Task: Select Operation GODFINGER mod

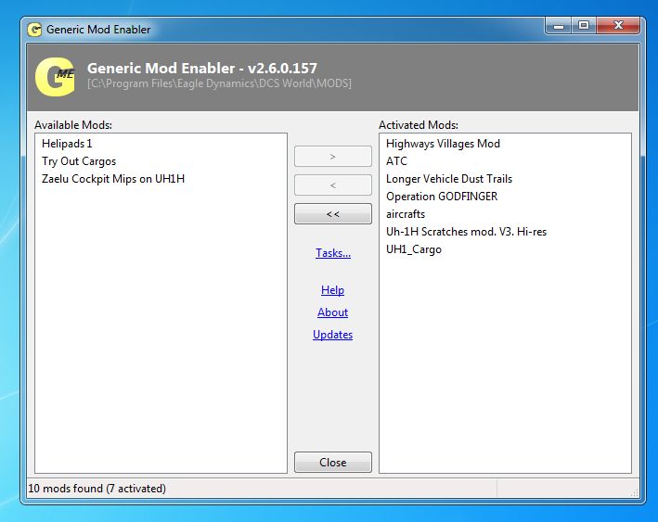Action: pyautogui.click(x=442, y=197)
